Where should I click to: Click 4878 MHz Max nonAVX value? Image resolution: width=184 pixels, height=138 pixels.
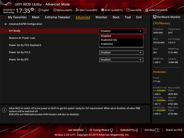[173, 94]
